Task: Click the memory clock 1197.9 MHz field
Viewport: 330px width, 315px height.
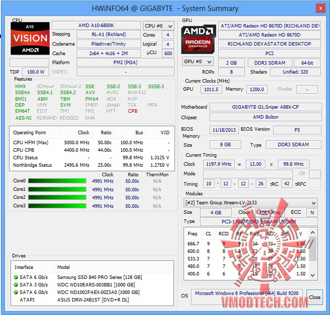Action: [x=219, y=164]
